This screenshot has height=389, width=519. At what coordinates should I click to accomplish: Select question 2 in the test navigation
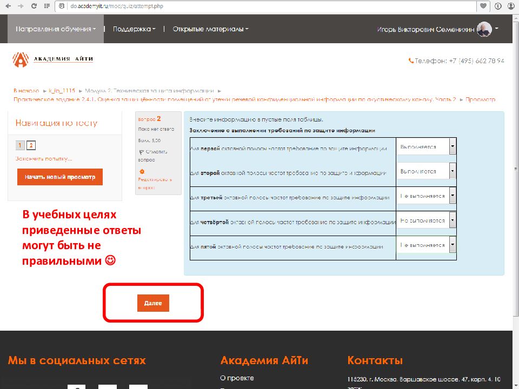31,145
